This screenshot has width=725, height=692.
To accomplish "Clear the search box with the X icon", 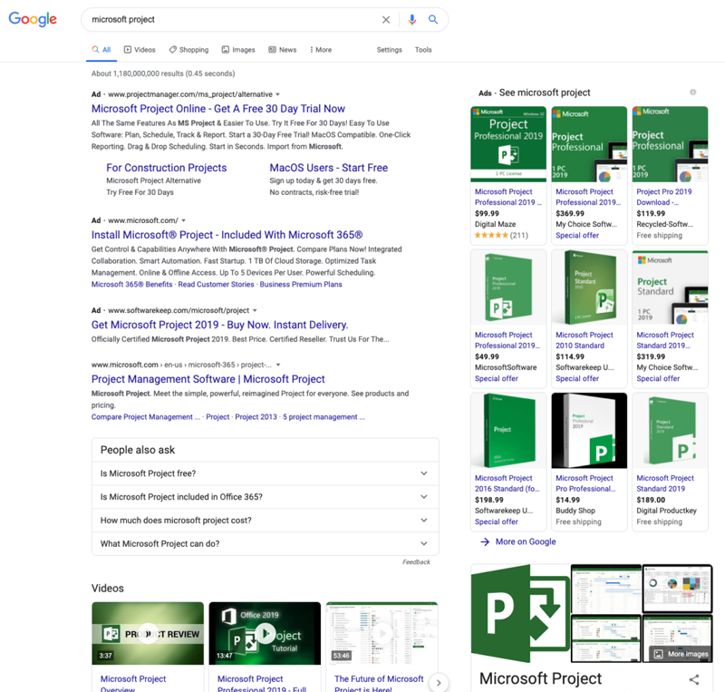I will [386, 19].
